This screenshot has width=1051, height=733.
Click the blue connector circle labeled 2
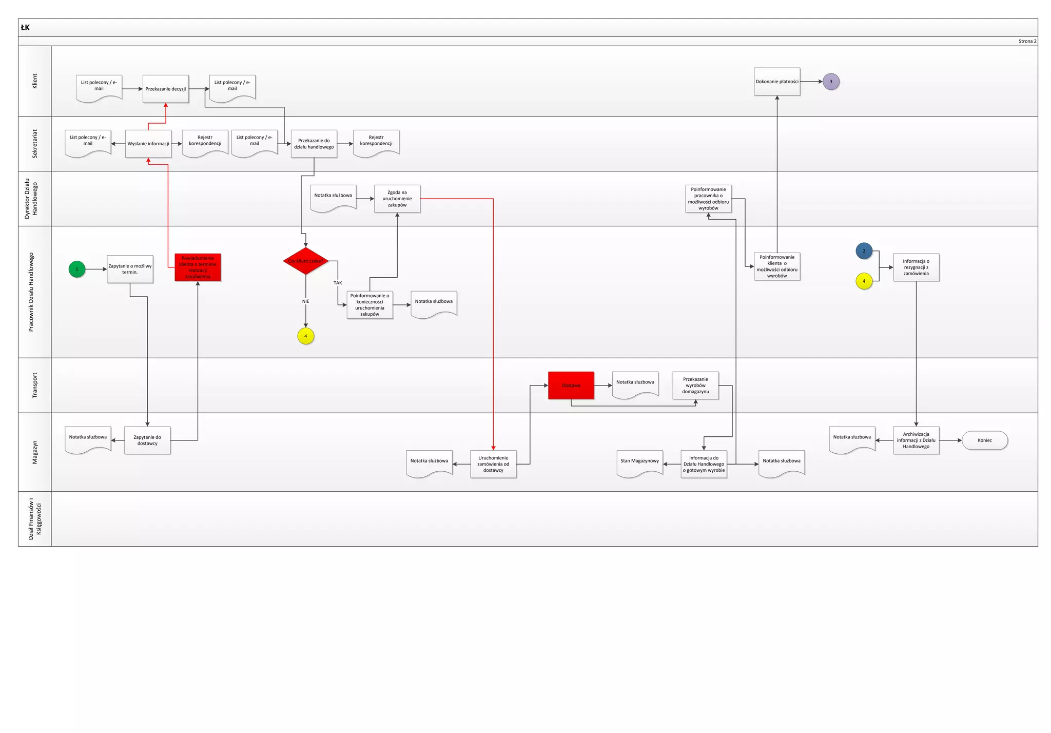coord(864,251)
